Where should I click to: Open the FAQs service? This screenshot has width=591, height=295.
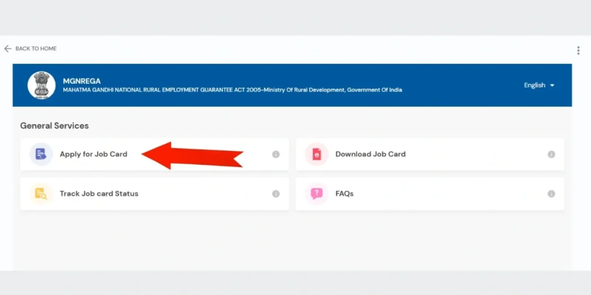coord(430,194)
